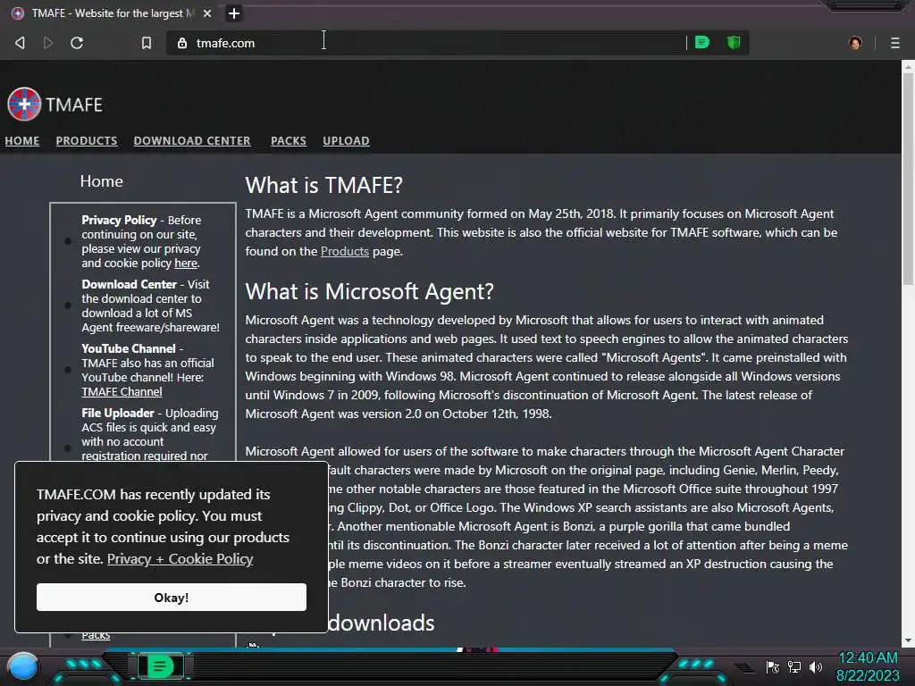Show hidden tray icons

744,667
